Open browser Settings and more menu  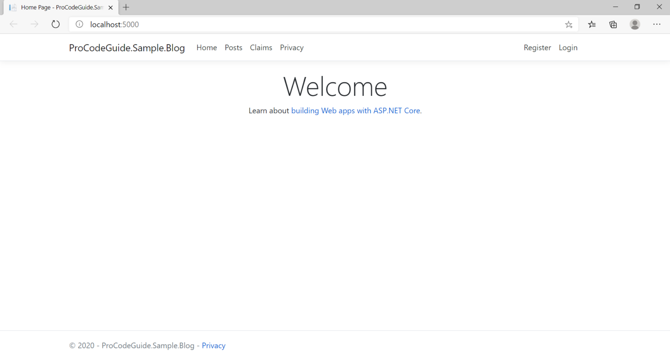point(656,24)
